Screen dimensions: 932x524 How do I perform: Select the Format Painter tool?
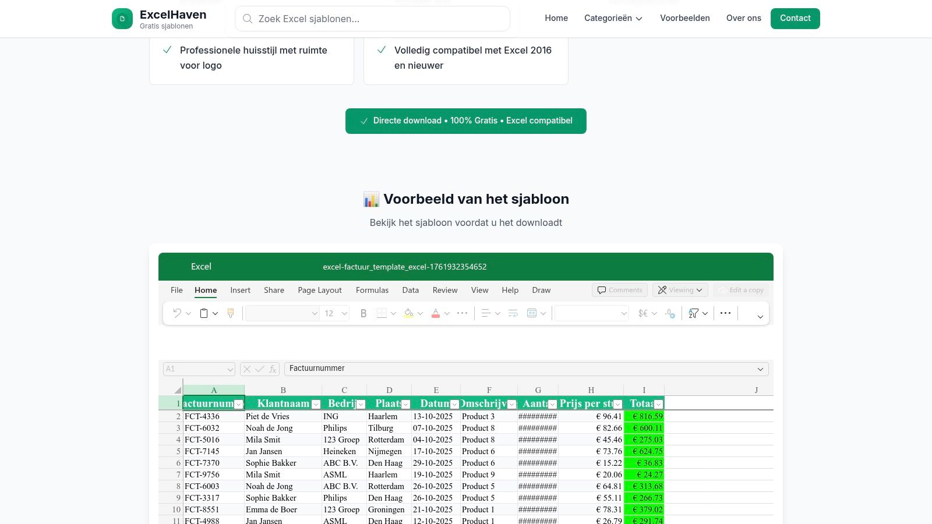231,313
